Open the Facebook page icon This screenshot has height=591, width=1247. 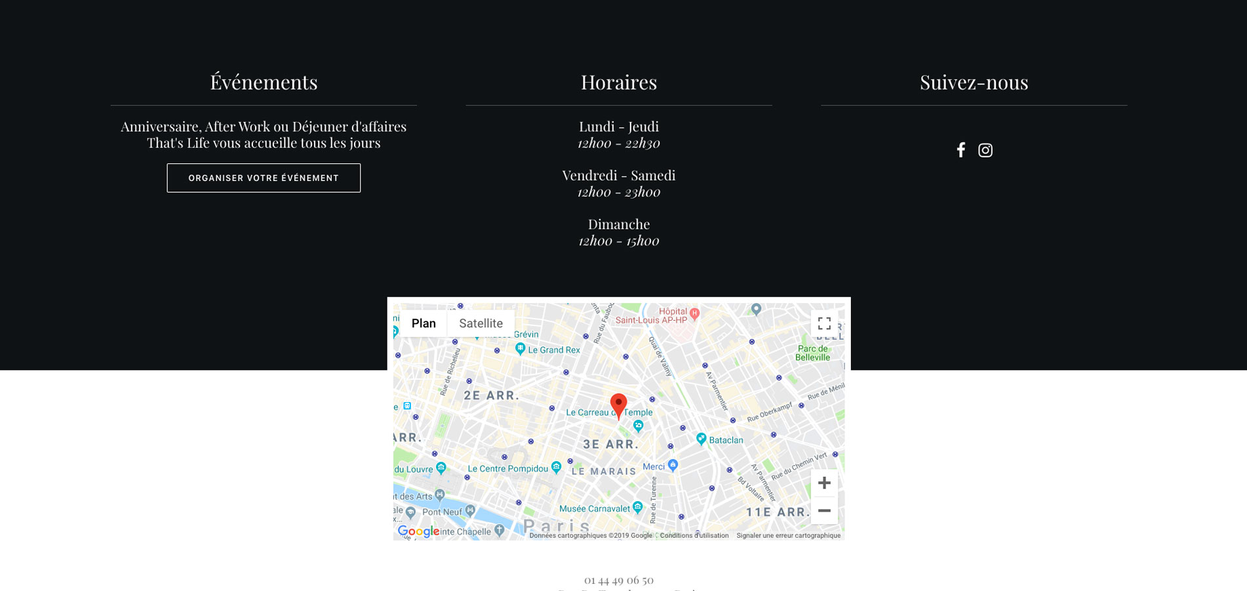tap(960, 150)
